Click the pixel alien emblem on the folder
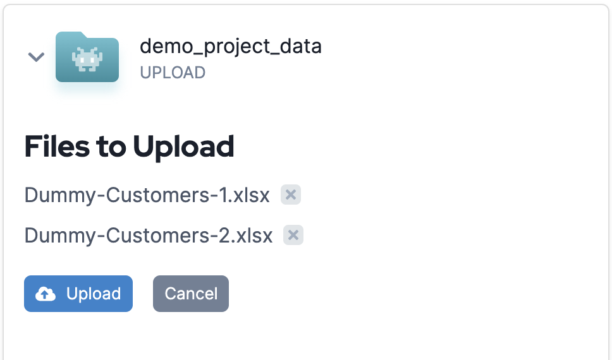 pos(87,59)
